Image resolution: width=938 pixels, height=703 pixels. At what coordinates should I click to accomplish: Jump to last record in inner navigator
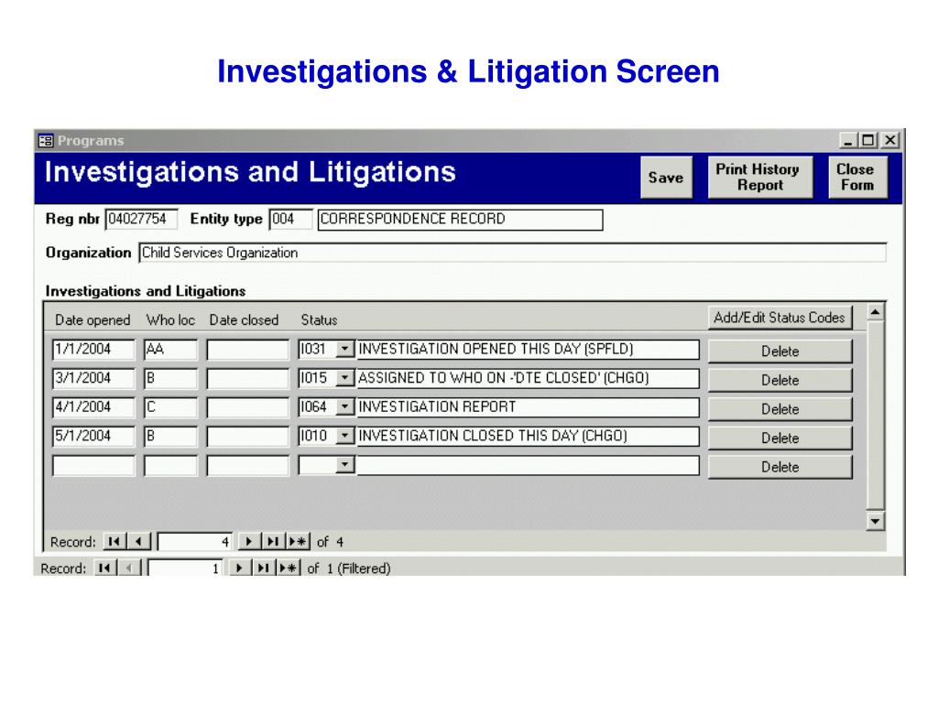273,542
